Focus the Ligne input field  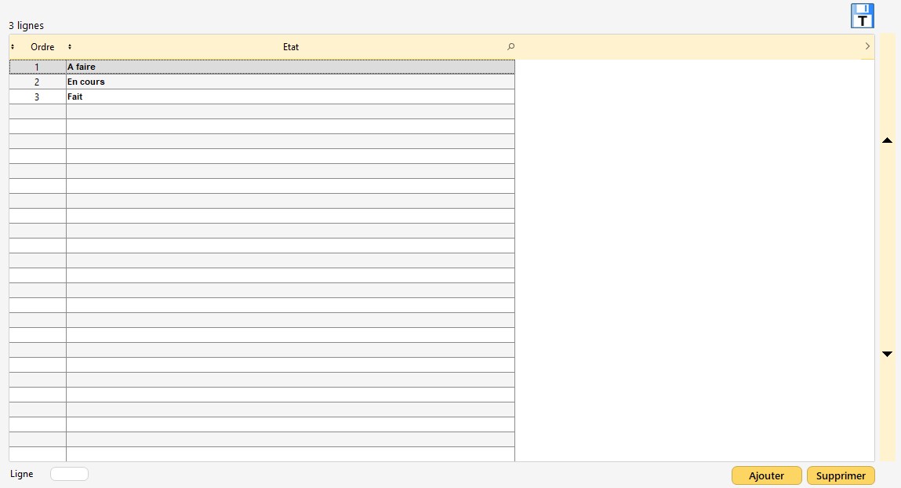pyautogui.click(x=69, y=474)
